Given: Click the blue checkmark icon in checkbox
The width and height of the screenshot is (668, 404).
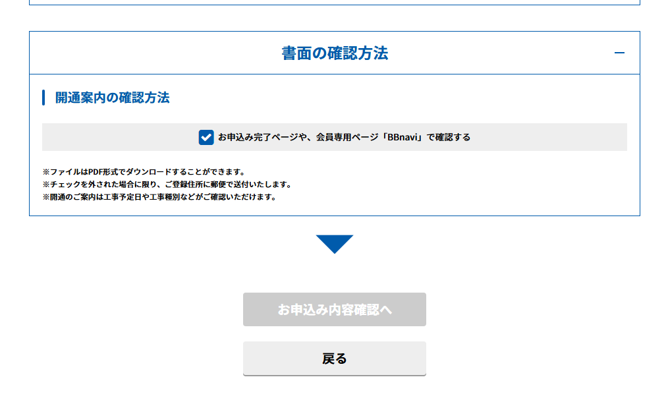Looking at the screenshot, I should pyautogui.click(x=206, y=137).
